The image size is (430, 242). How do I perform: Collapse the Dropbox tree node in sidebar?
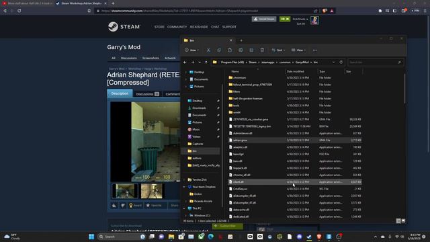pos(184,187)
